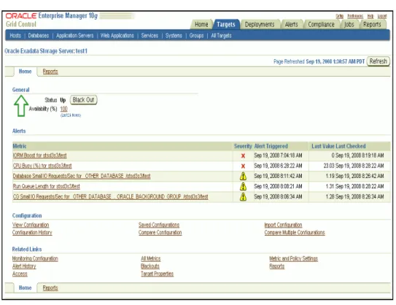Click the Black Out button
396x305 pixels.
[x=83, y=100]
